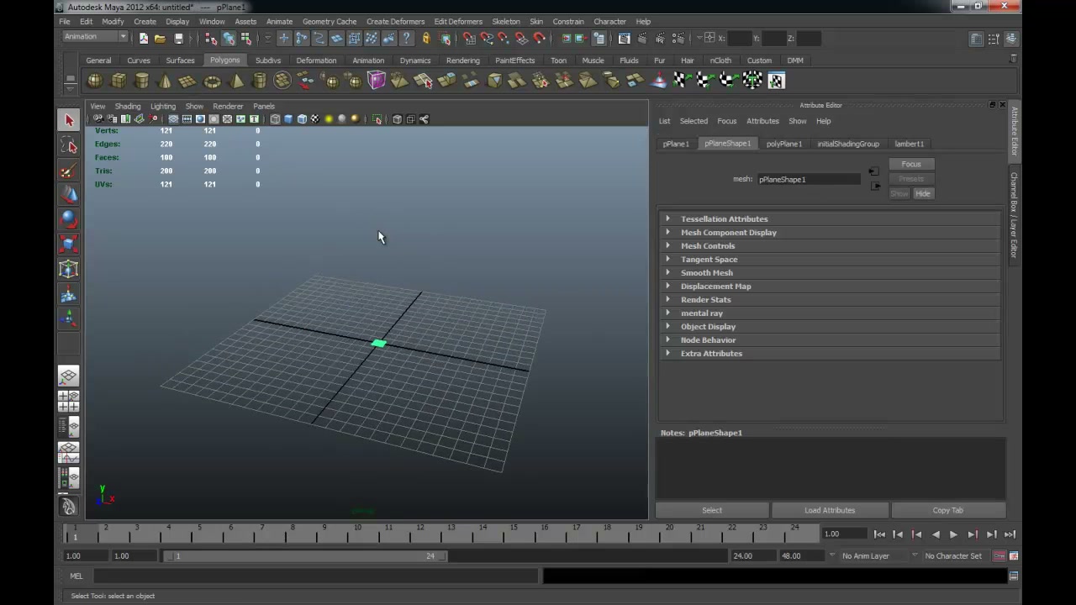Click the mesh name input field
Image resolution: width=1076 pixels, height=605 pixels.
tap(809, 179)
